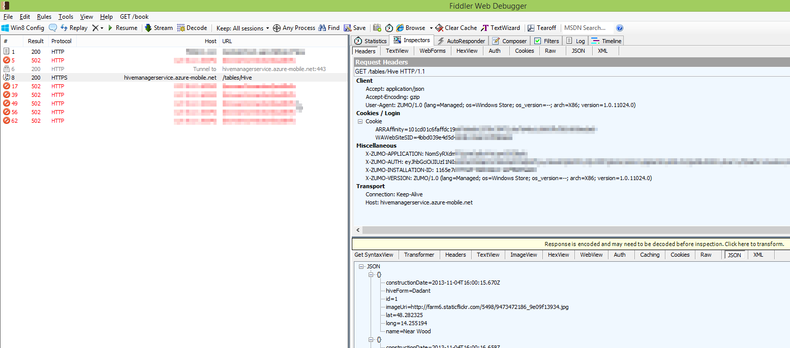Sort sessions by Result column header

[x=36, y=41]
